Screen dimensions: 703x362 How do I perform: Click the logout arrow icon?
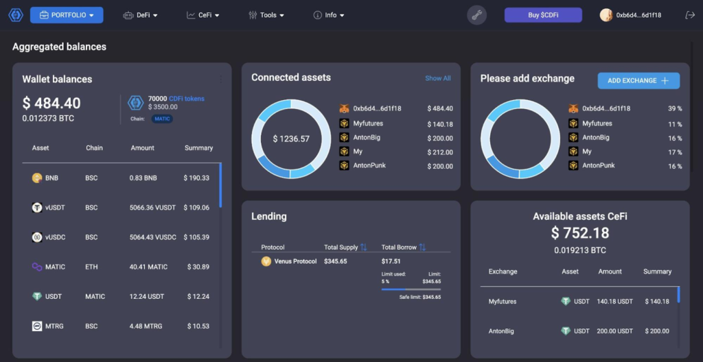click(690, 15)
